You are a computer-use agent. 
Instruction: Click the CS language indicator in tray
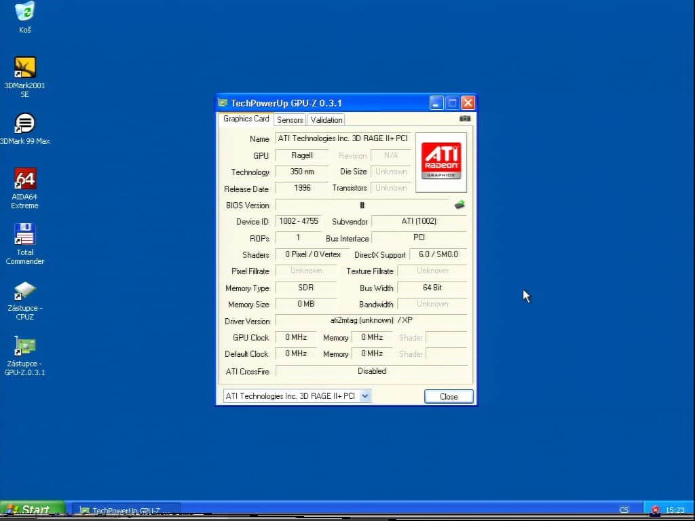coord(624,510)
